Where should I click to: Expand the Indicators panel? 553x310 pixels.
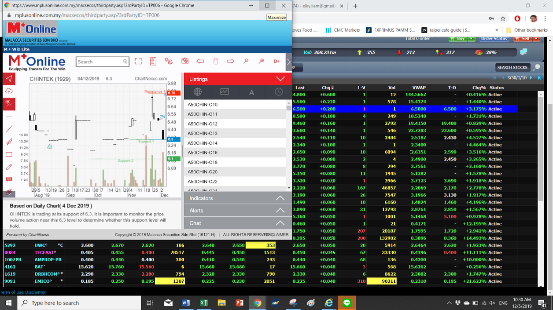coord(280,198)
